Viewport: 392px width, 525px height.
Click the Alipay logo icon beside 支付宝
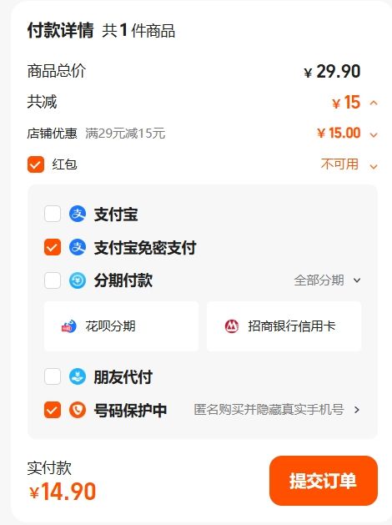(78, 214)
